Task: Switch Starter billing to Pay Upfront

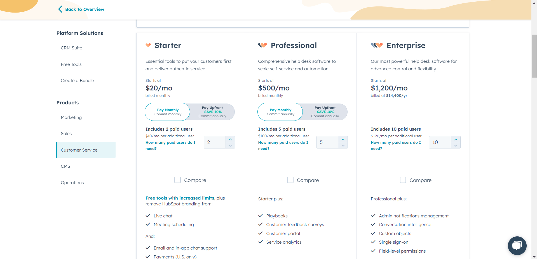Action: 212,112
